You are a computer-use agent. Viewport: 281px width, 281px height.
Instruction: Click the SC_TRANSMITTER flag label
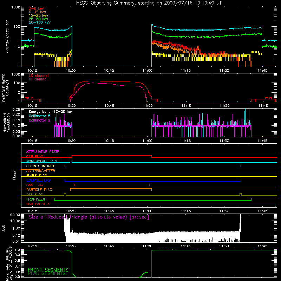41,171
